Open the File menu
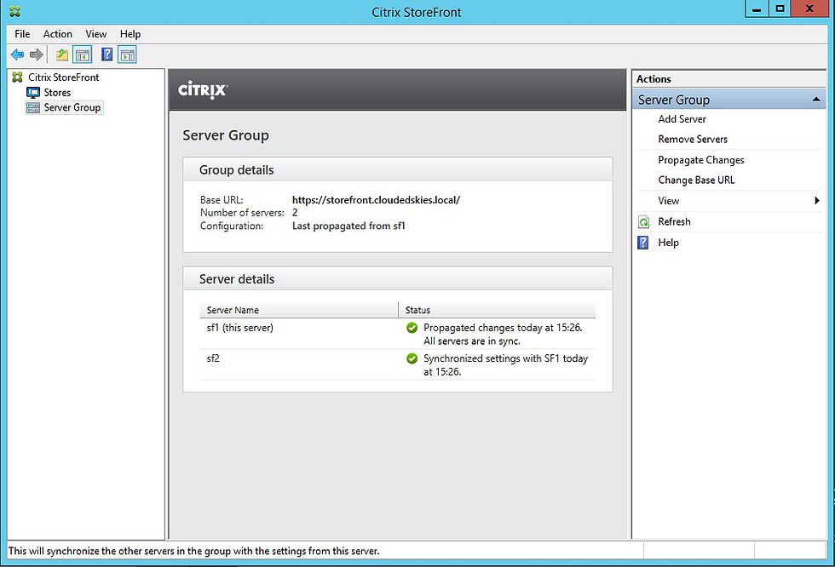Viewport: 835px width, 567px height. [22, 34]
